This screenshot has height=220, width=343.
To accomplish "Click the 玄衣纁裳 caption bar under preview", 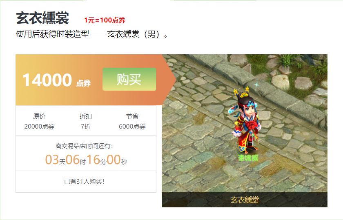I will 245,200.
